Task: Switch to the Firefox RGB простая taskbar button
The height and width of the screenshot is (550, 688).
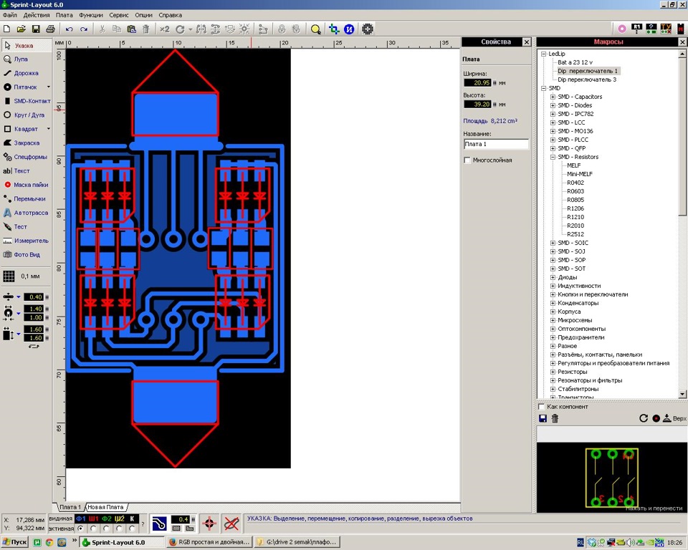Action: coord(210,542)
